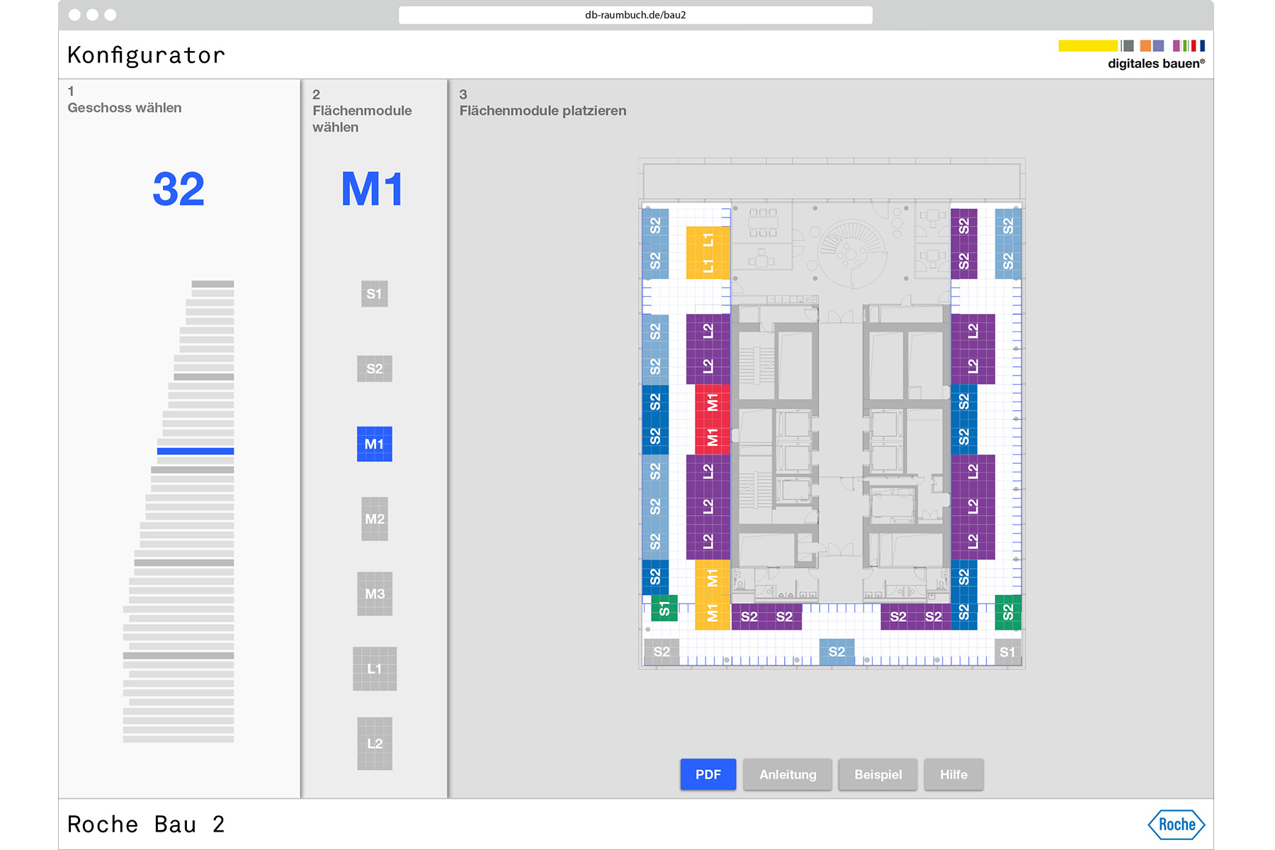Select the S2 area module tile
Viewport: 1275px width, 850px height.
point(374,368)
